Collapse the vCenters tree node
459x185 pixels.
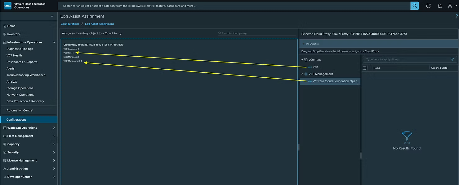pos(302,60)
